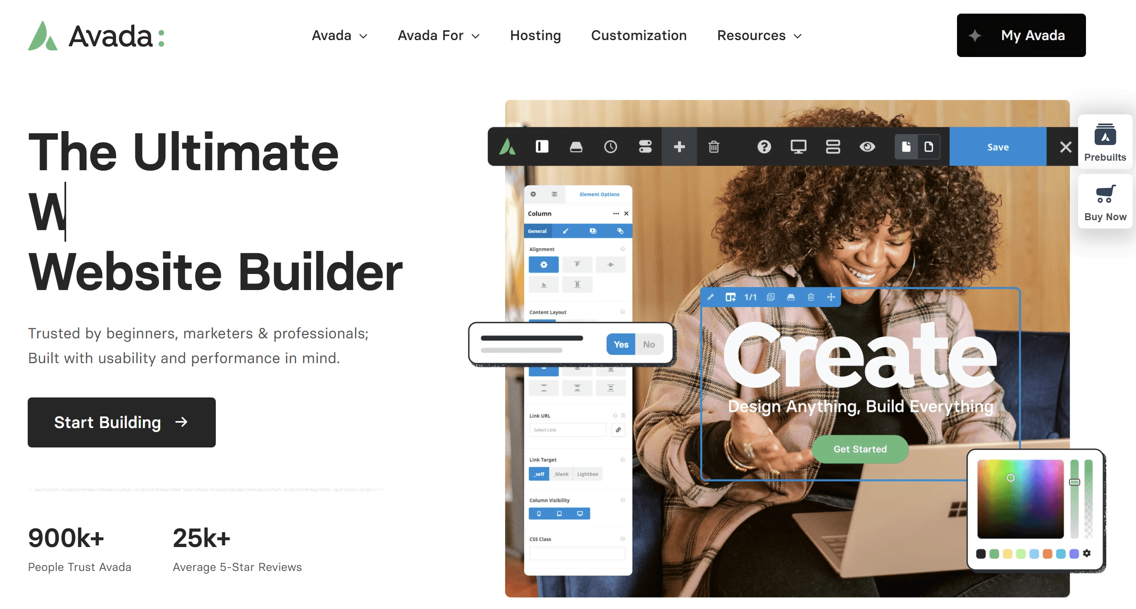Toggle the No button in the dialog
Screen dimensions: 1136x609
tap(649, 344)
